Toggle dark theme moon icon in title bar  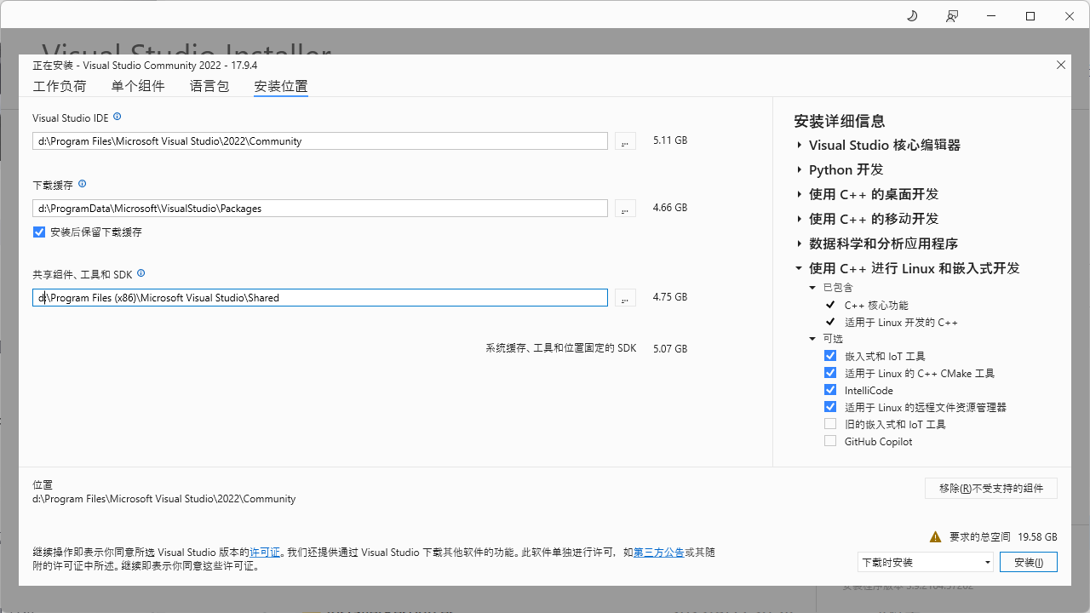click(x=912, y=16)
